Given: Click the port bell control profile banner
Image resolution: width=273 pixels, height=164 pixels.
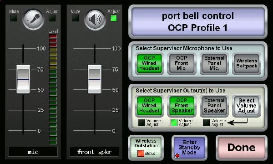Looking at the screenshot, I should [198, 22].
